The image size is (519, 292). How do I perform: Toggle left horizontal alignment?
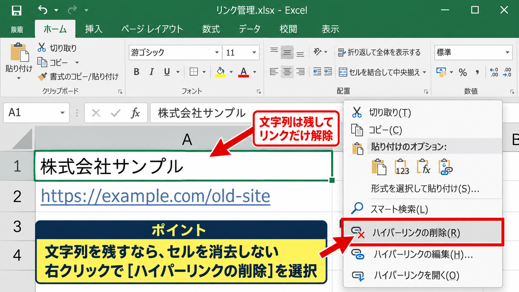point(274,72)
